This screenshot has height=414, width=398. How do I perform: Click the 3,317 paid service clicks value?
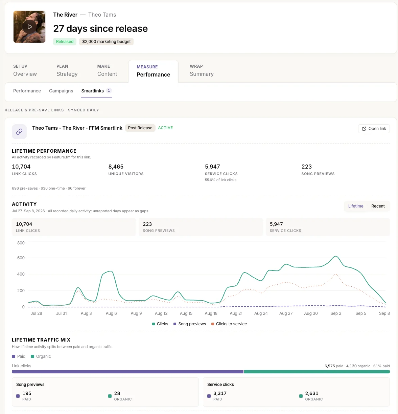pyautogui.click(x=220, y=393)
